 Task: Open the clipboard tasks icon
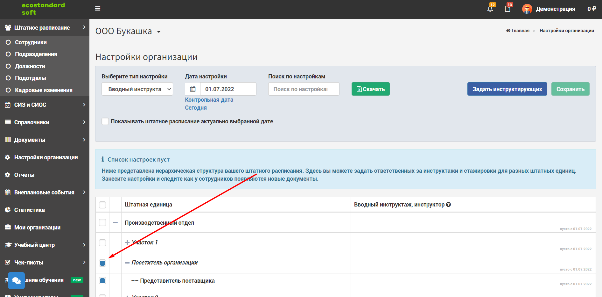(x=507, y=9)
